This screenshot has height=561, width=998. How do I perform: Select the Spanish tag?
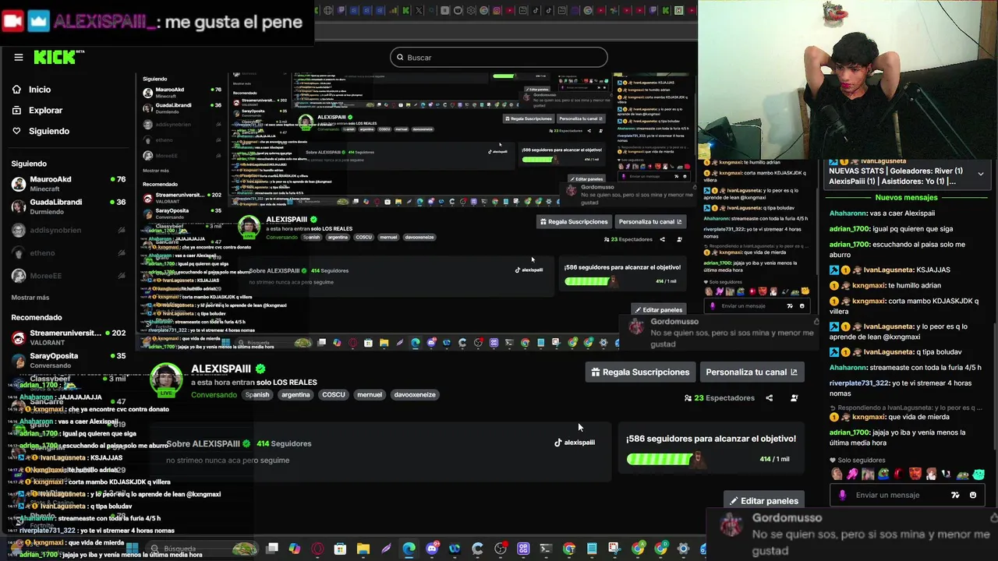257,395
